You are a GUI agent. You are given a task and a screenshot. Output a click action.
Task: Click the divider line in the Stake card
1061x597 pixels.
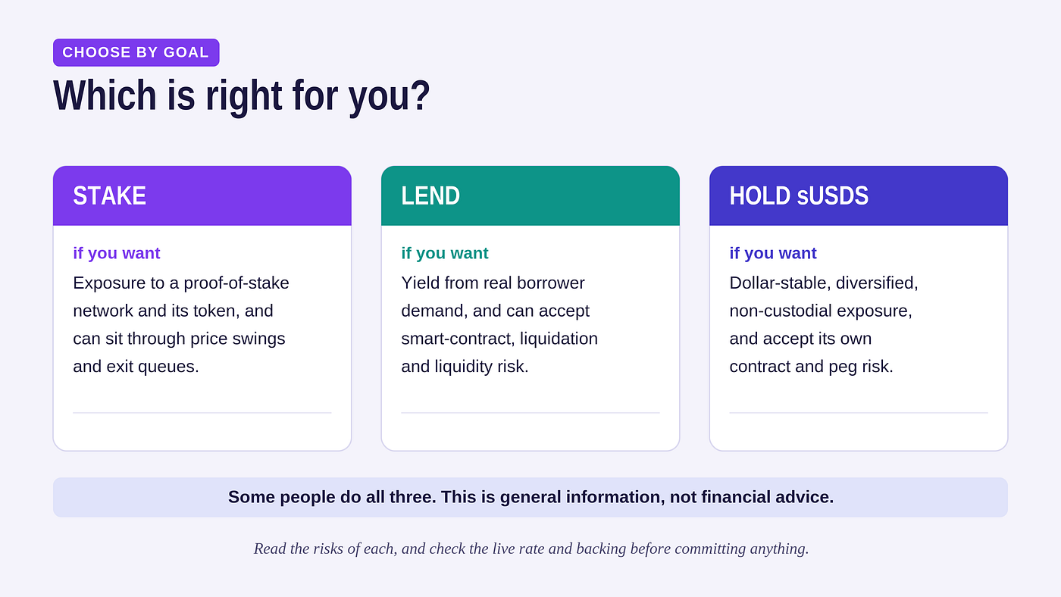pyautogui.click(x=202, y=413)
